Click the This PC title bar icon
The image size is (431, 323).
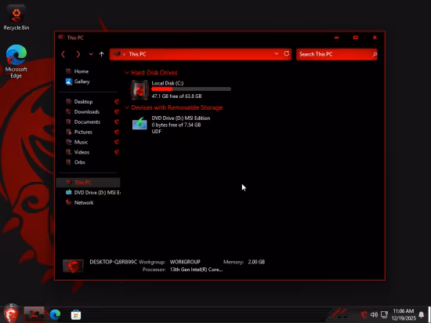pyautogui.click(x=61, y=38)
